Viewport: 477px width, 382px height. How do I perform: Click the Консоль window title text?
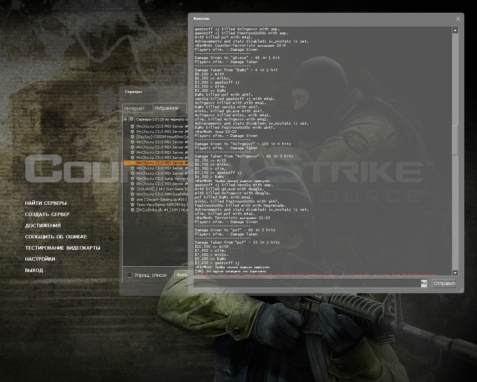[x=202, y=19]
